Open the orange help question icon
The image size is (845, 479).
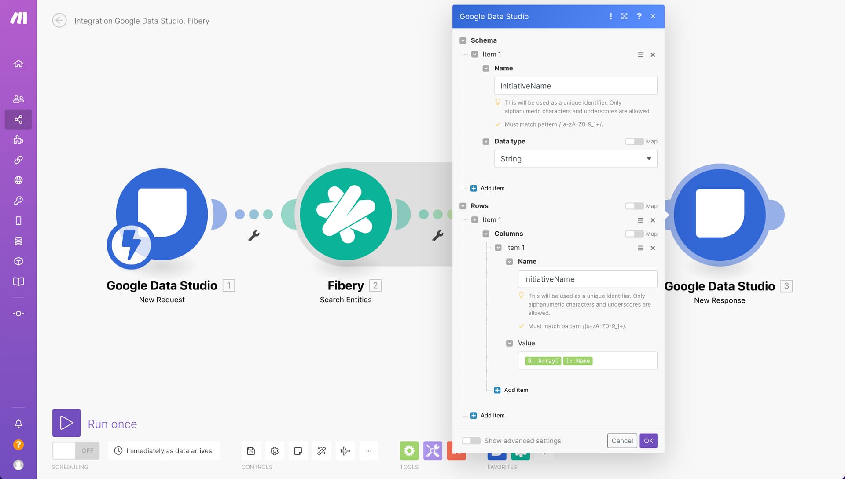pos(18,445)
